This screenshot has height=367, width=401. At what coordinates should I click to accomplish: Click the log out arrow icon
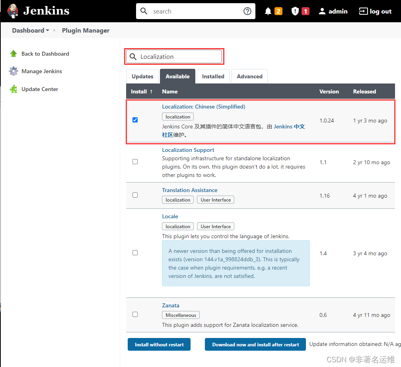coord(364,11)
